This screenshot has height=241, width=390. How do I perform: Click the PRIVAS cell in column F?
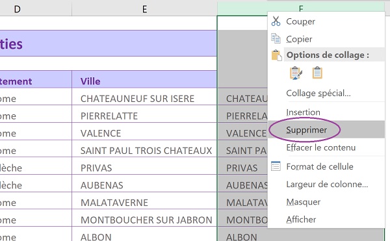[242, 166]
